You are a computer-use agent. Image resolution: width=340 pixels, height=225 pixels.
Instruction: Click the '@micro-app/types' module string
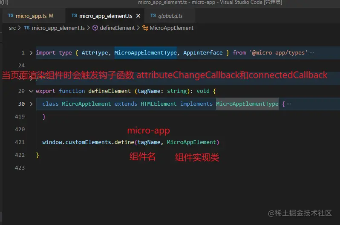click(x=278, y=53)
